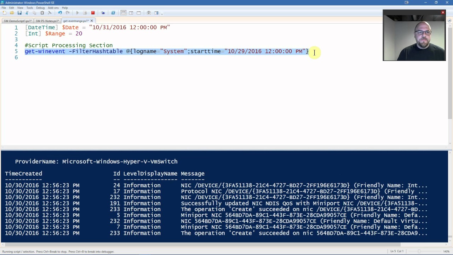Open a script file with folder icon
Image resolution: width=453 pixels, height=255 pixels.
(x=12, y=13)
